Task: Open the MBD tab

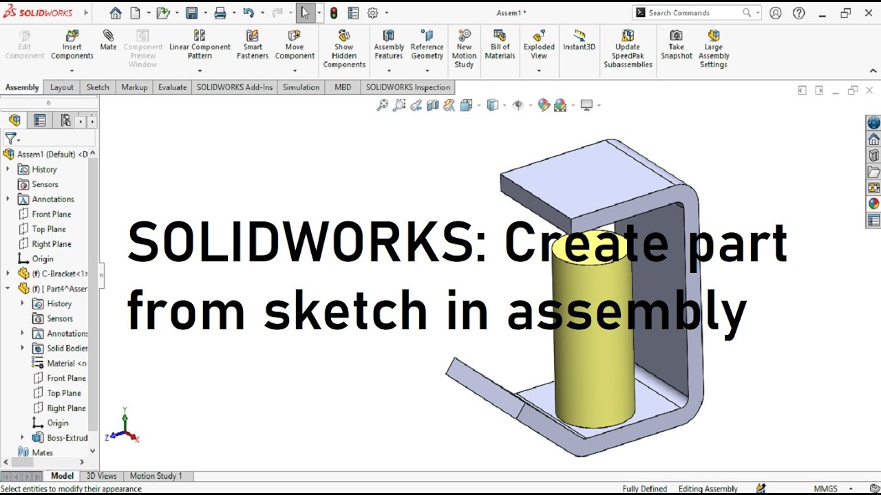Action: pyautogui.click(x=343, y=87)
